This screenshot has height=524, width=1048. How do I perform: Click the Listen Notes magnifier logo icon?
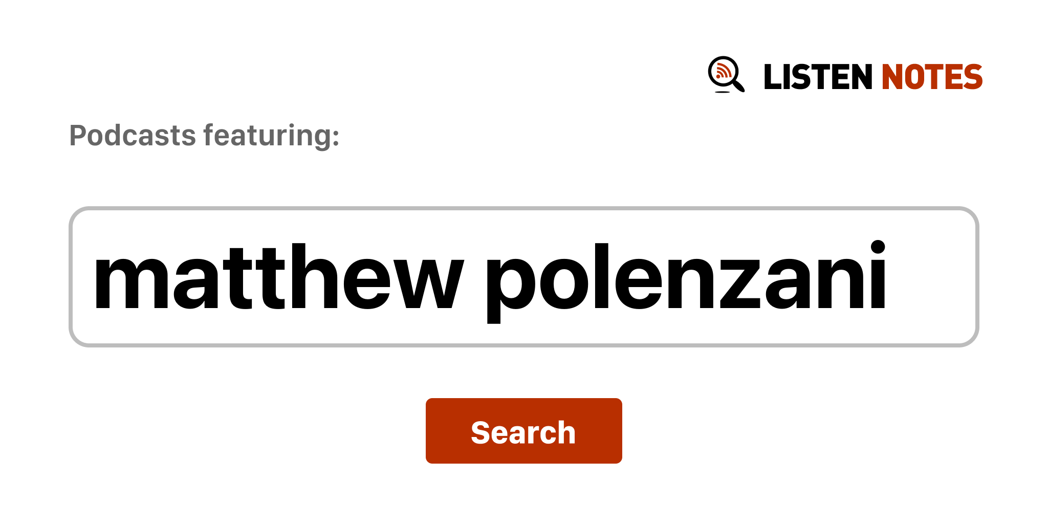726,75
